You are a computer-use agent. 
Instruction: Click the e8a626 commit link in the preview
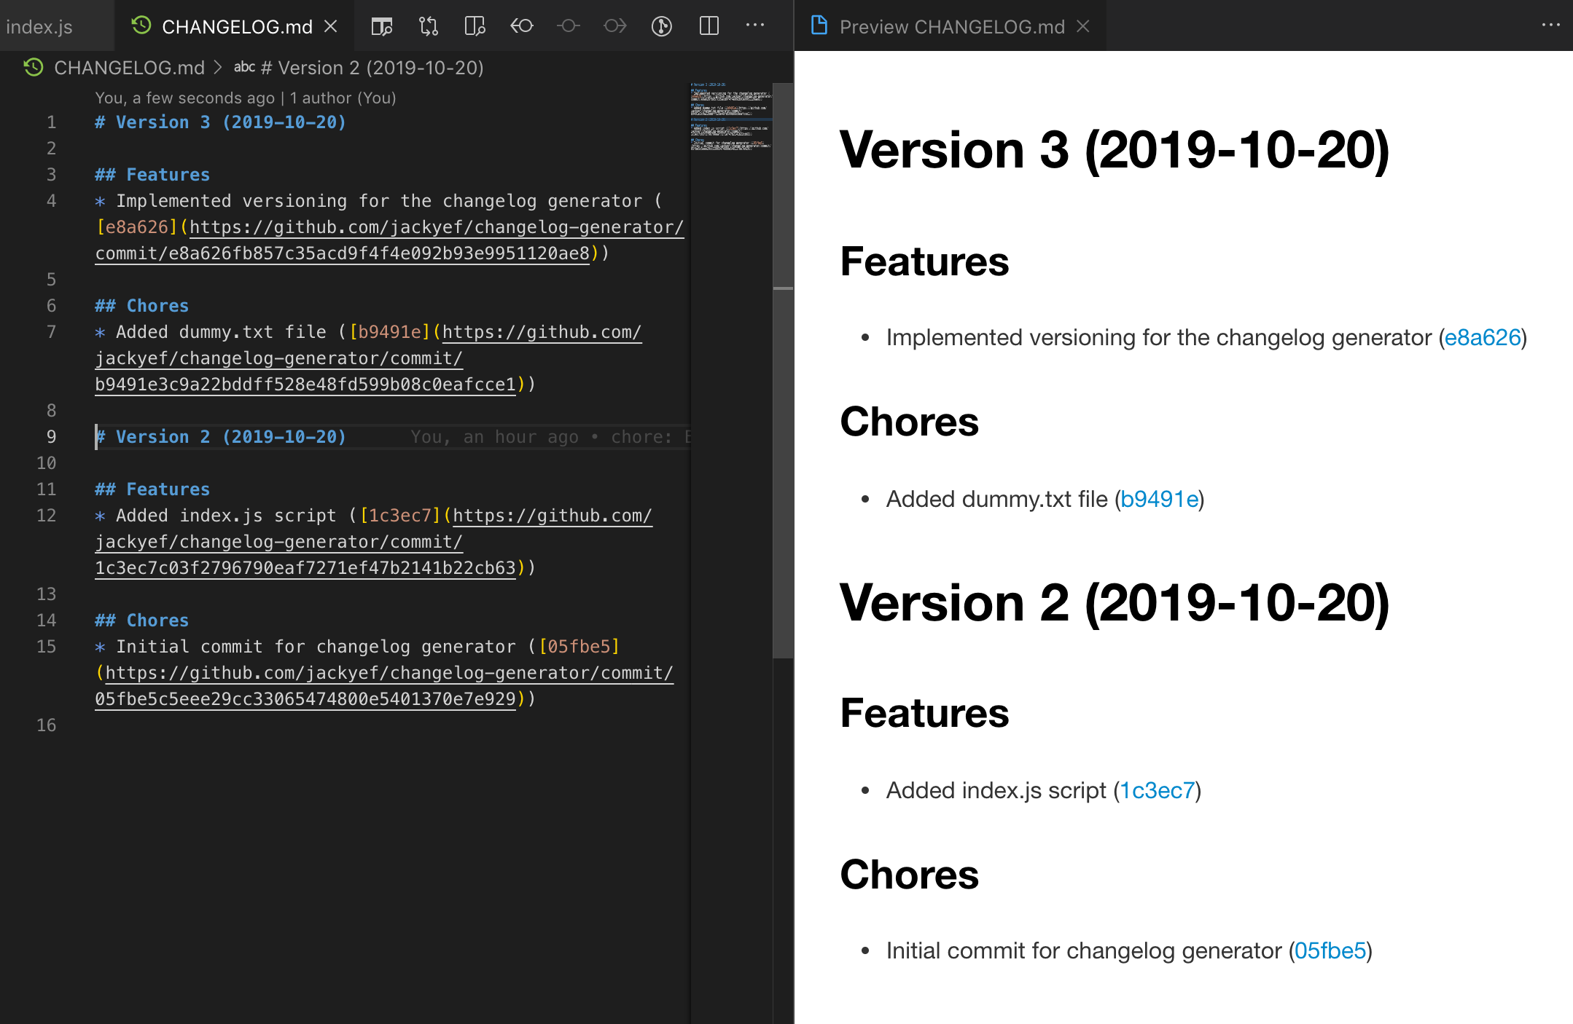1482,337
